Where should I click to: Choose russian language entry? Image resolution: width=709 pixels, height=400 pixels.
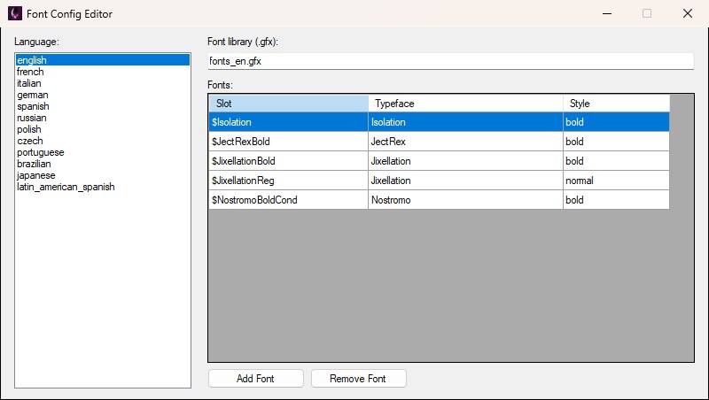tap(103, 118)
